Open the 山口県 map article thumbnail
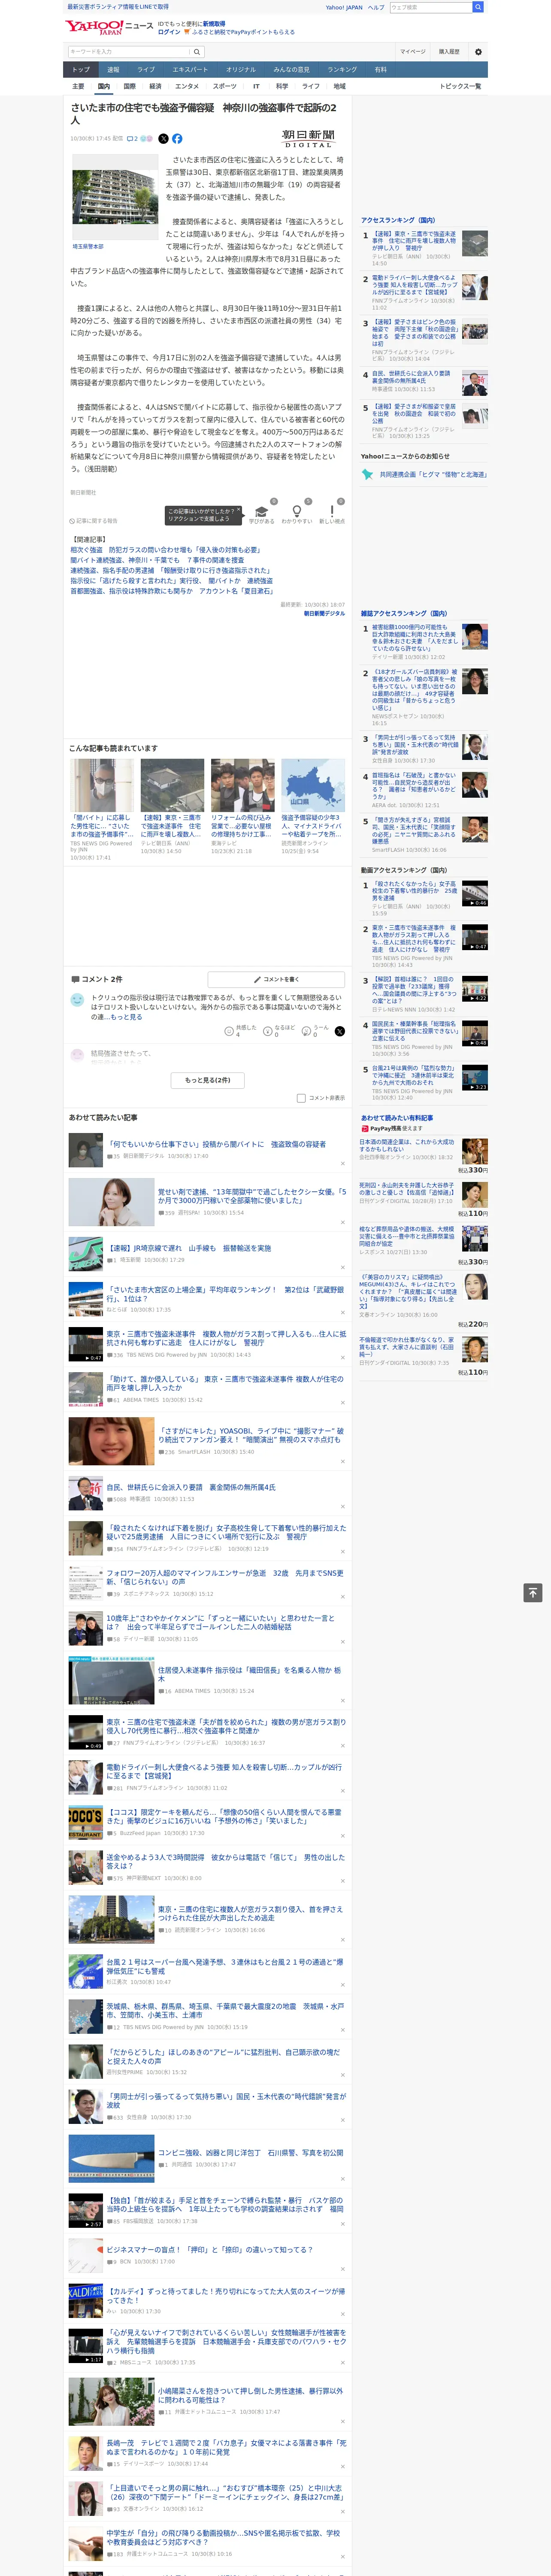551x2576 pixels. click(x=312, y=785)
